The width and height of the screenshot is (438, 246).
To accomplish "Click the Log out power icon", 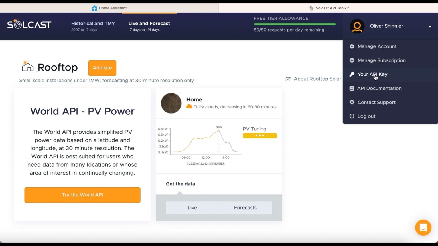I will (x=352, y=116).
